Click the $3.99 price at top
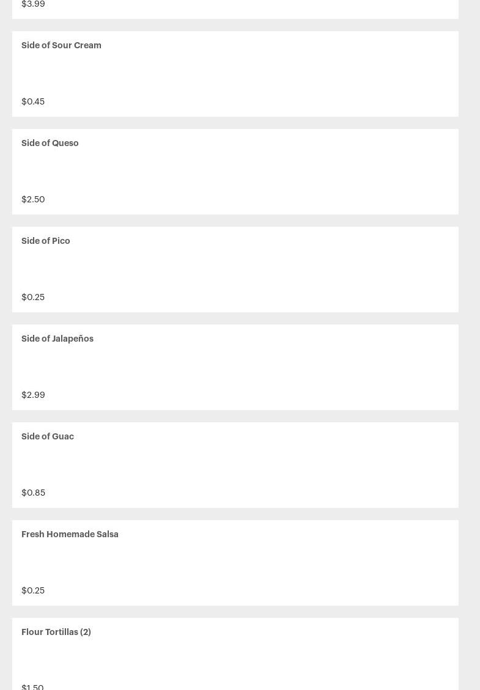The width and height of the screenshot is (480, 690). coord(33,4)
